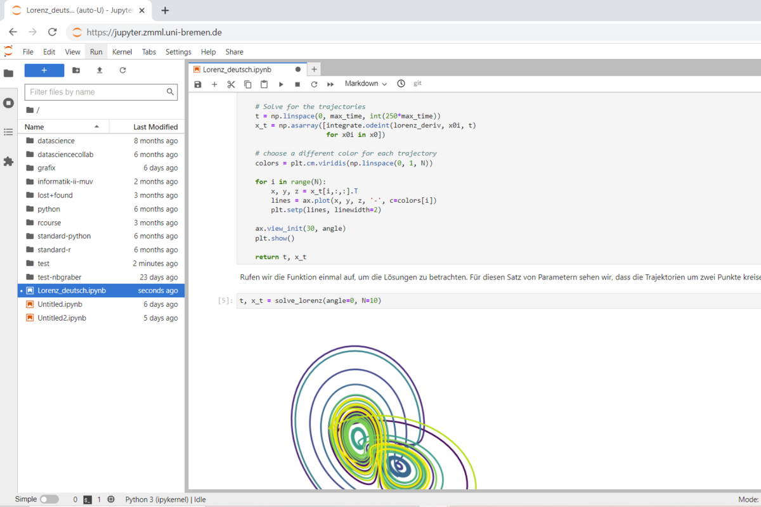
Task: Open the Kernel menu
Action: (x=122, y=52)
